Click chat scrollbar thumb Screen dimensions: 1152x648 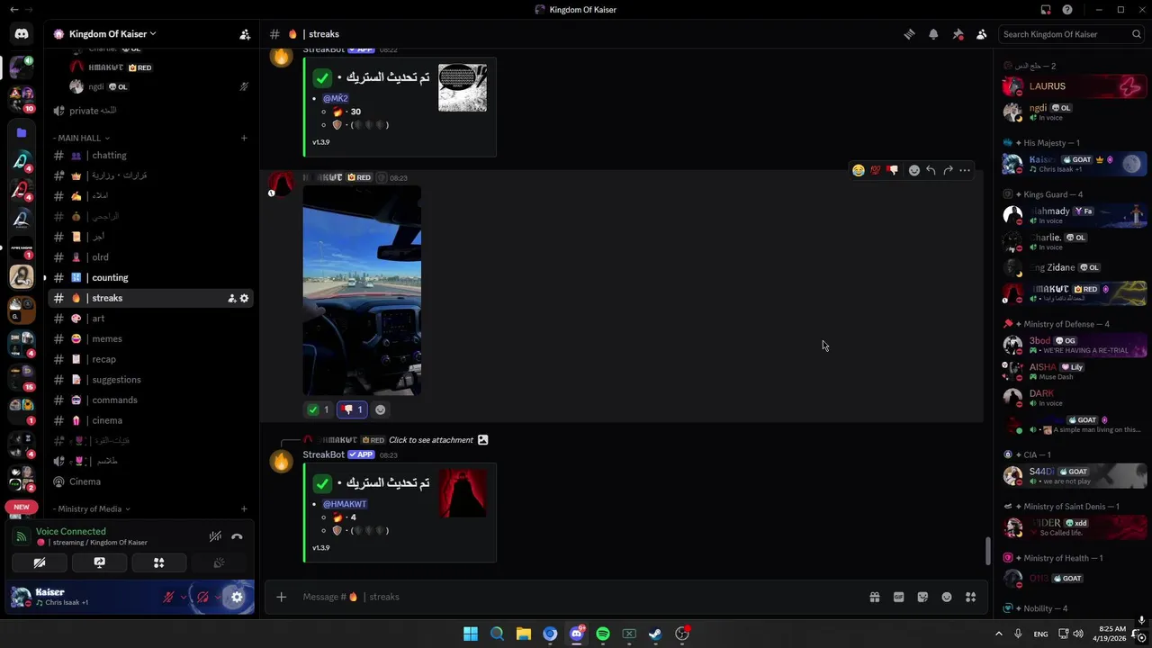tap(988, 551)
